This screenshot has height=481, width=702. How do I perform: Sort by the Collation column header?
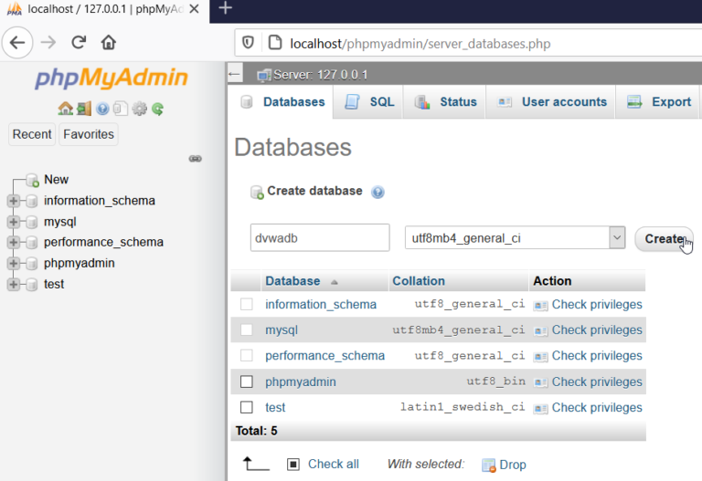point(419,281)
